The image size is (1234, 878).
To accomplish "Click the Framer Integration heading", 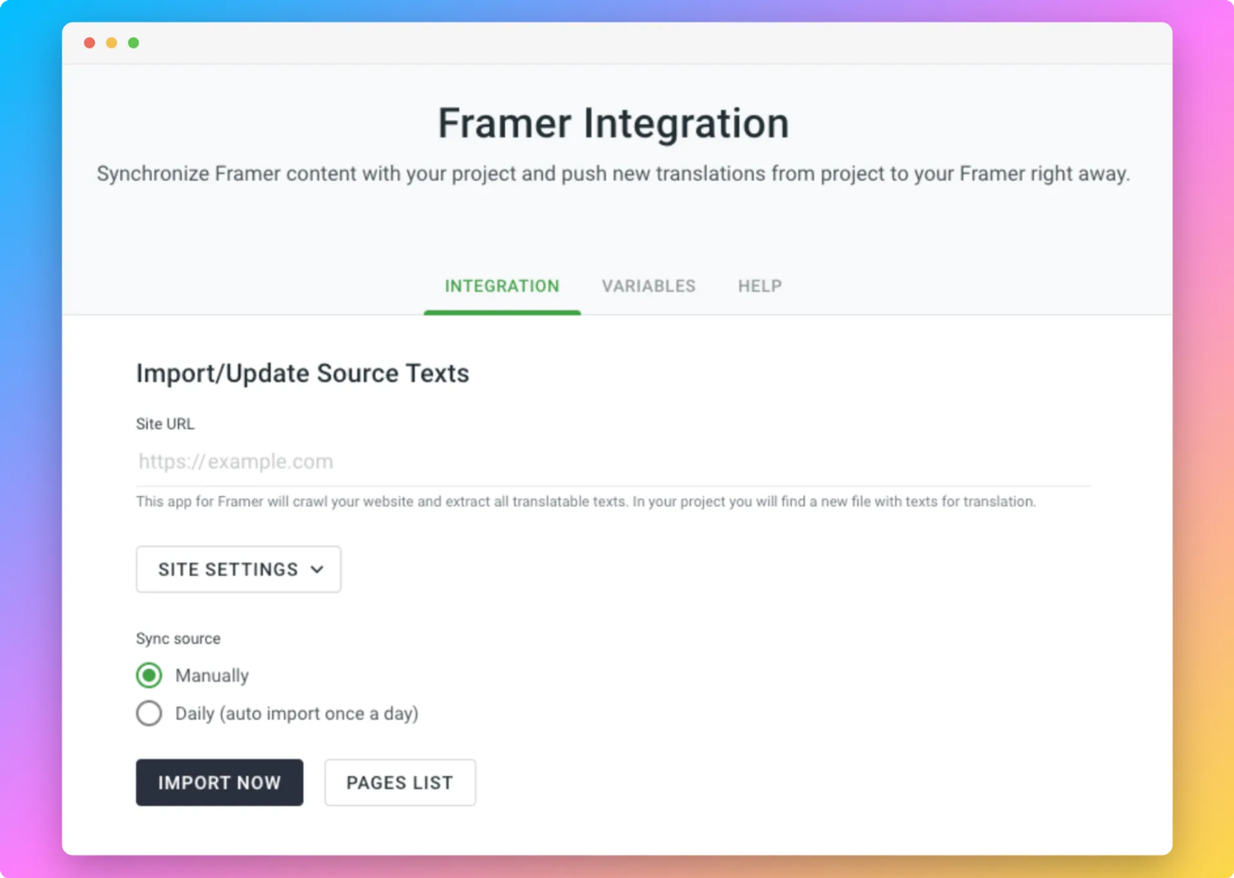I will pyautogui.click(x=613, y=123).
